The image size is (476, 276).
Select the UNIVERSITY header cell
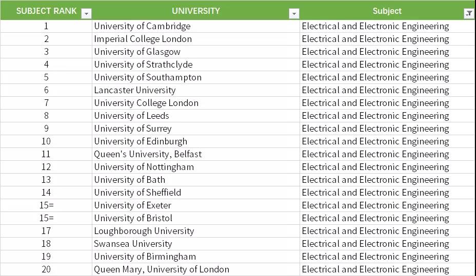click(x=195, y=11)
